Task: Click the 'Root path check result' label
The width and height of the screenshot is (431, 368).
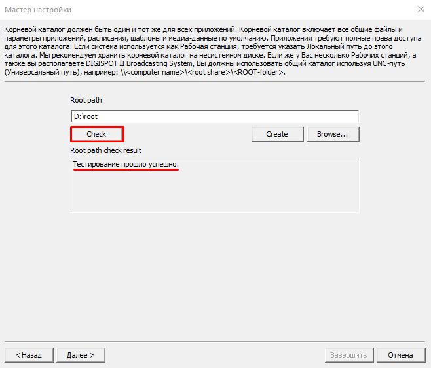Action: [x=105, y=150]
